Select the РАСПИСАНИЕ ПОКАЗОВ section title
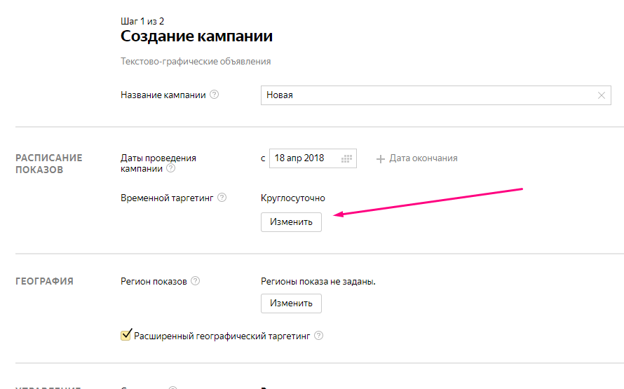The width and height of the screenshot is (624, 389). point(48,163)
